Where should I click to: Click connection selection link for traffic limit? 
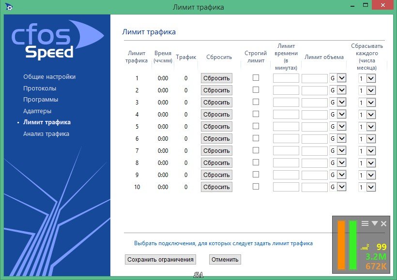point(223,243)
